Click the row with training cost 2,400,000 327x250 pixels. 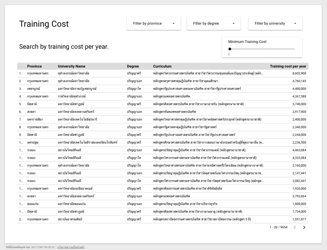(163, 119)
